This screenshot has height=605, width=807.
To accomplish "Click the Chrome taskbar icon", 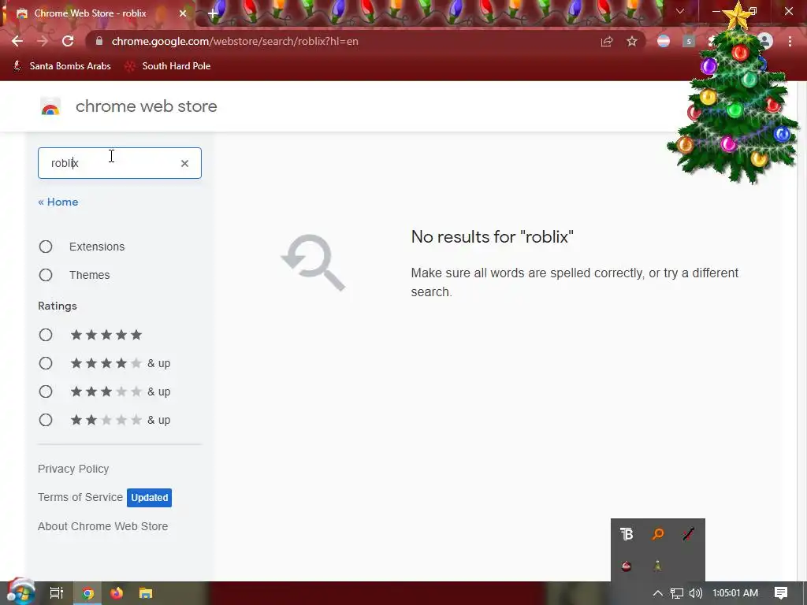I will pyautogui.click(x=87, y=593).
